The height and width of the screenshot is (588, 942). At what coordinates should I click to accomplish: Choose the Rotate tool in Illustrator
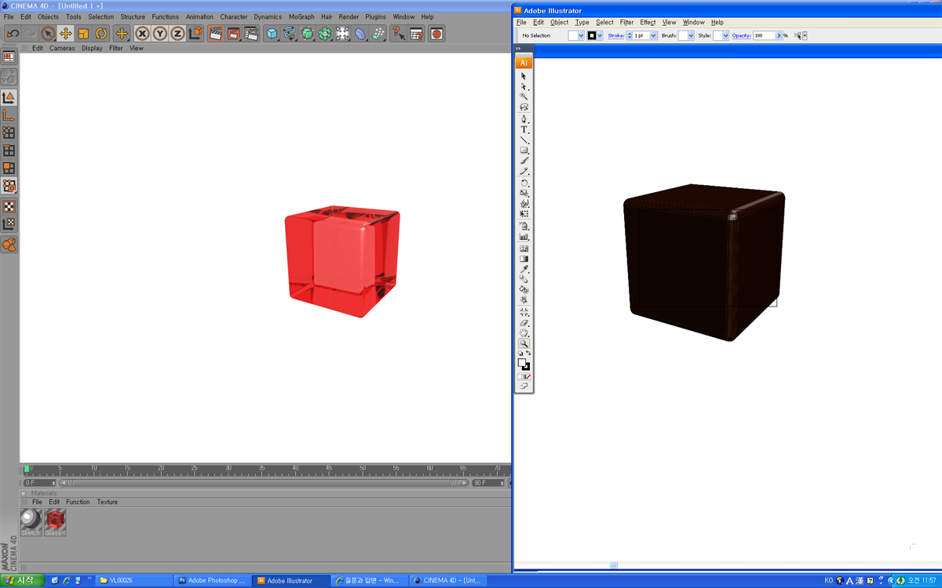[x=524, y=183]
